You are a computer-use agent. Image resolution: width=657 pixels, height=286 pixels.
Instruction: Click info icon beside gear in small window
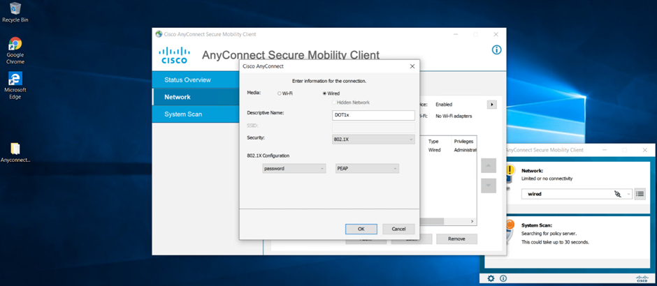(x=503, y=278)
